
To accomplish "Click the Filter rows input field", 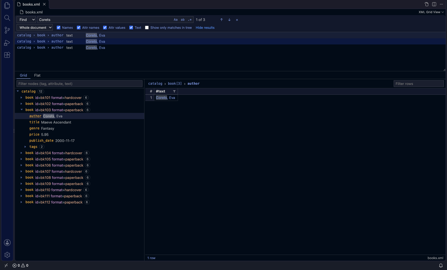I will [x=419, y=84].
